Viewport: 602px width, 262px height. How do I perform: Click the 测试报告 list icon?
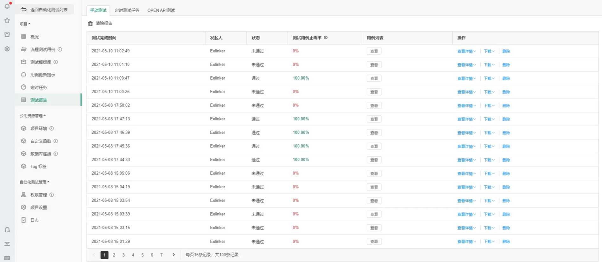pos(23,100)
